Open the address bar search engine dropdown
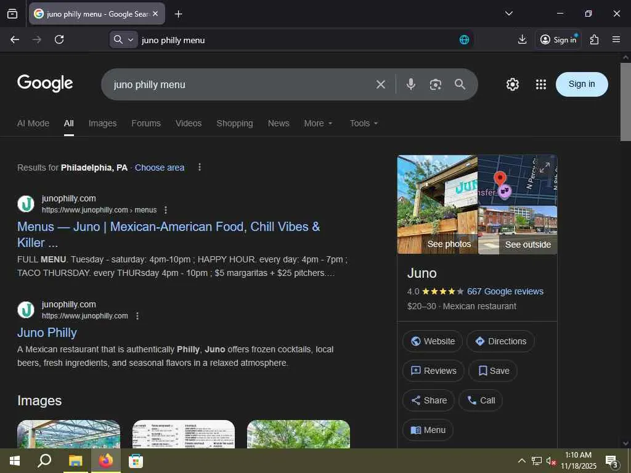Viewport: 631px width, 473px height. click(x=123, y=39)
